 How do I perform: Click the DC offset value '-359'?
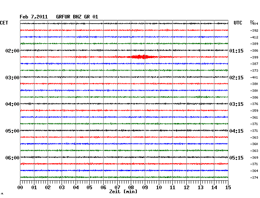254,111
